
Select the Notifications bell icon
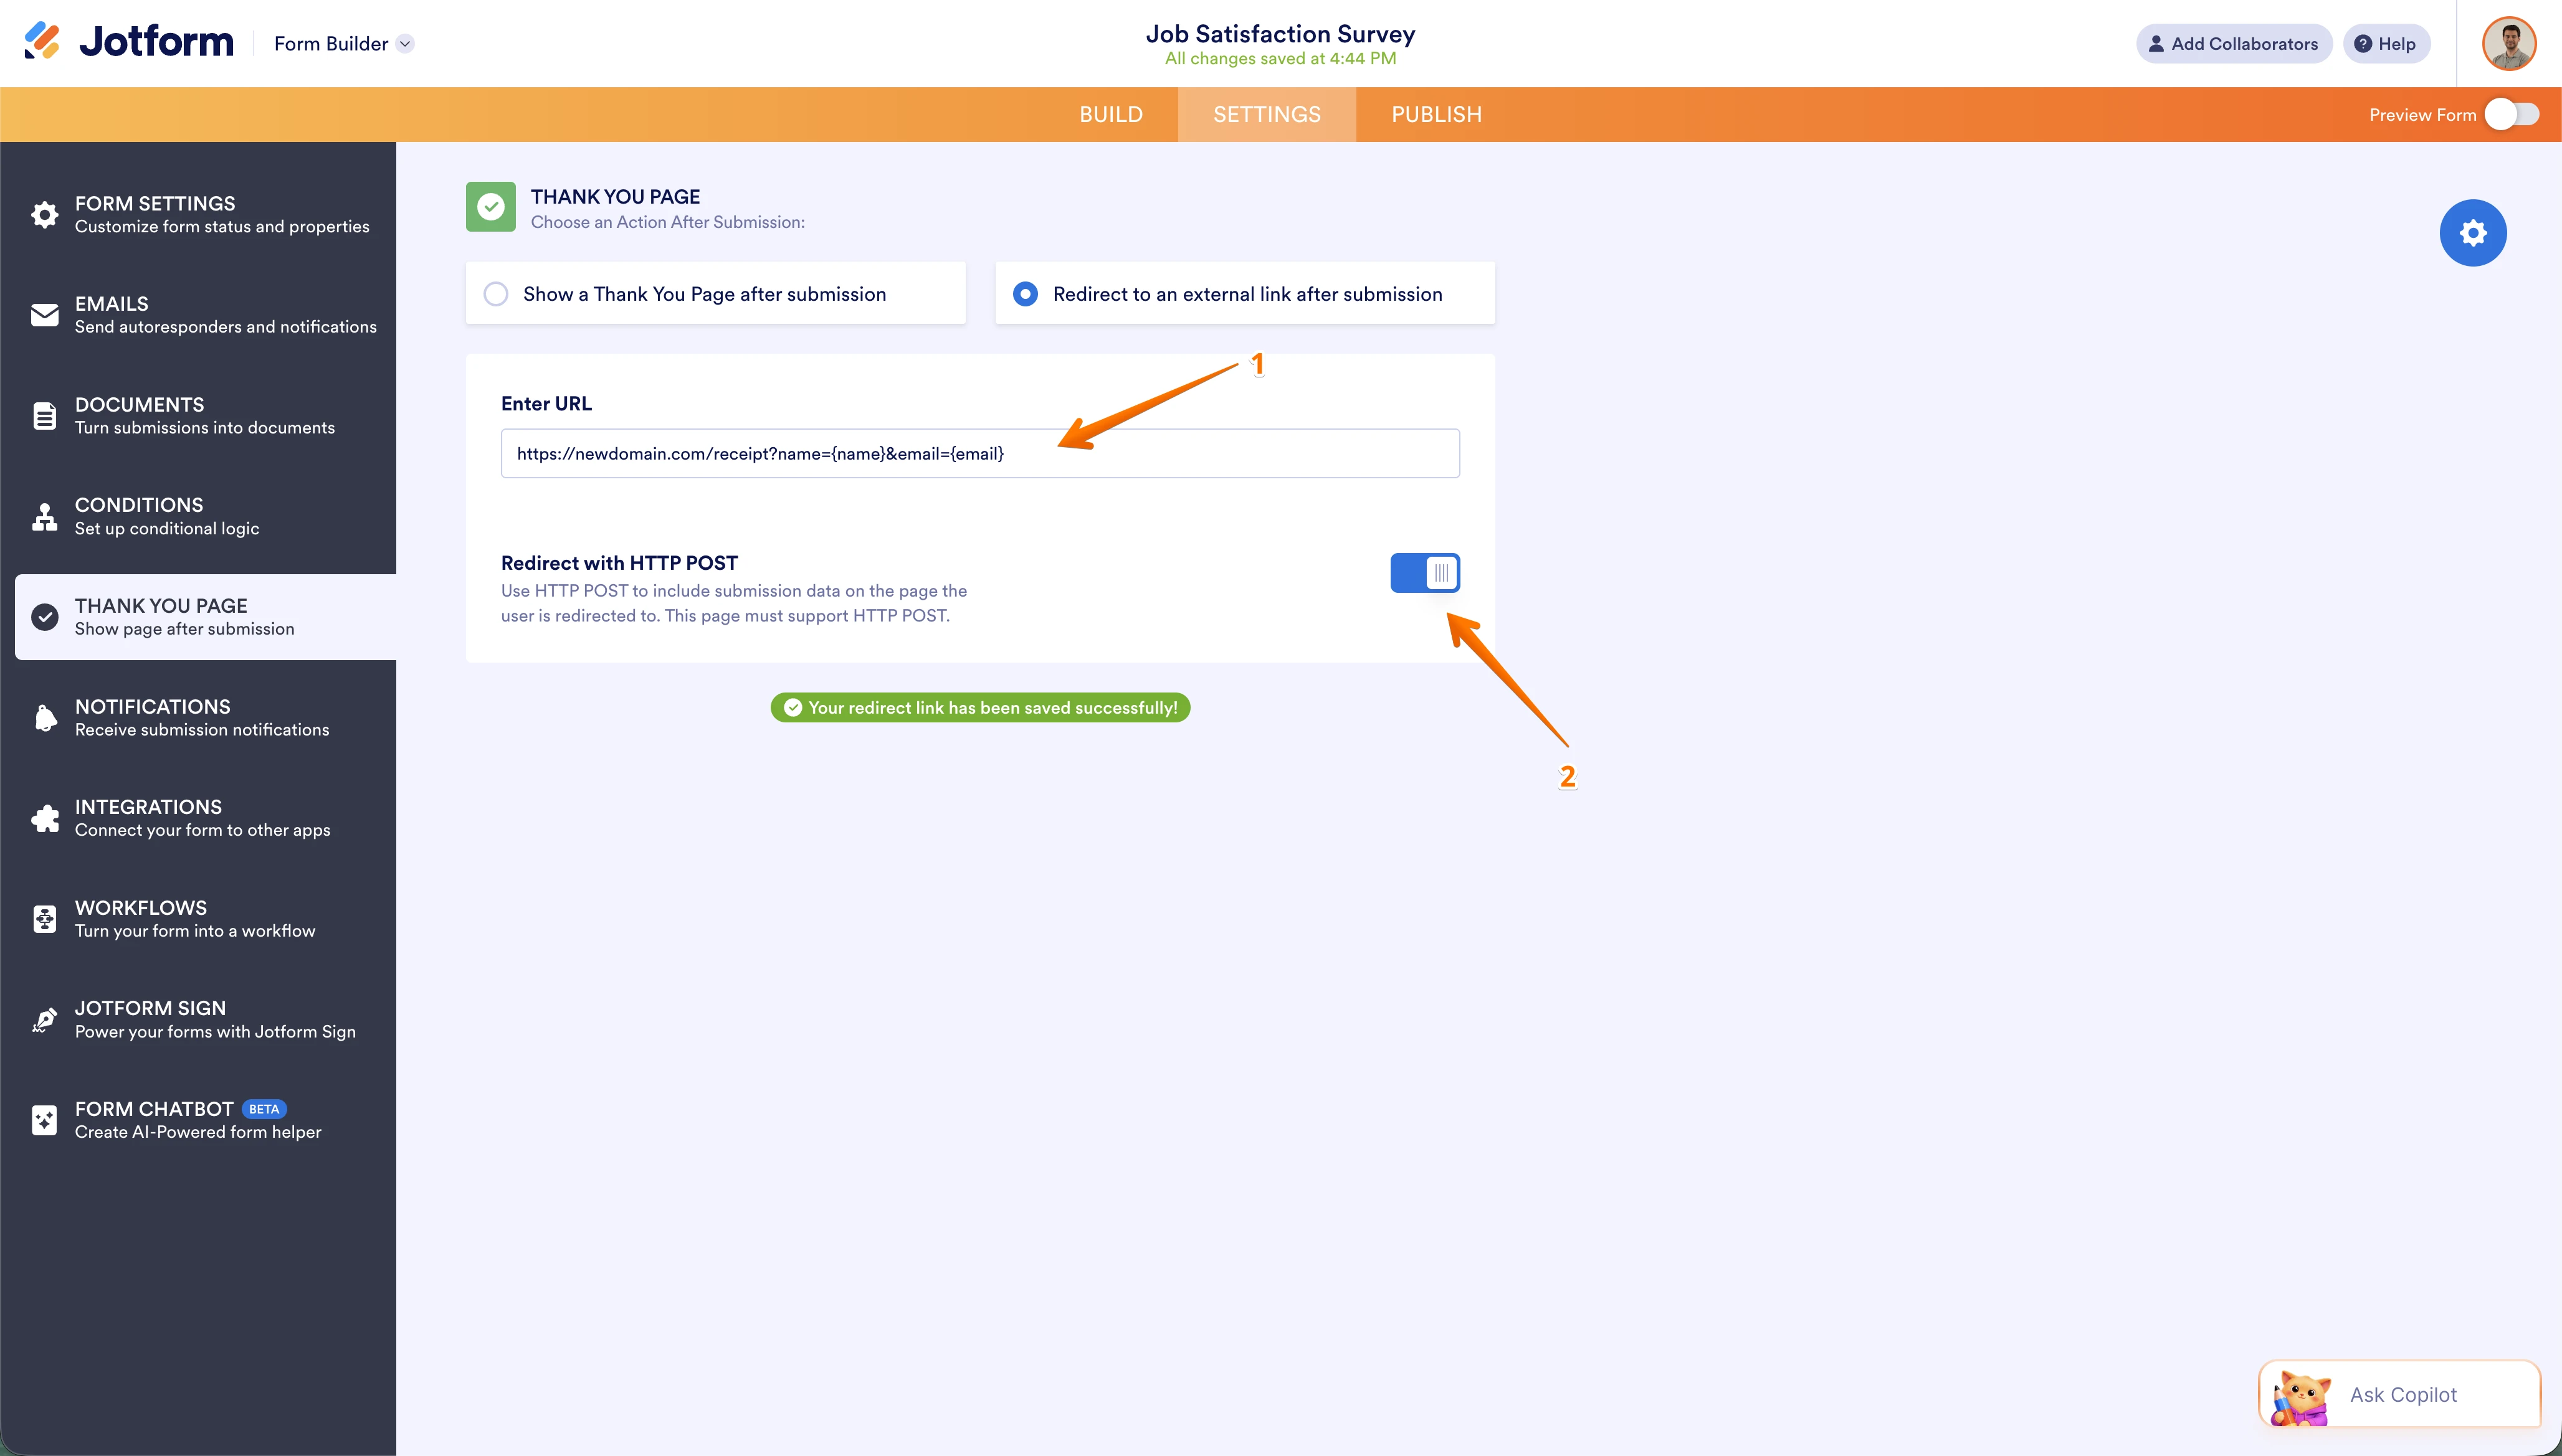(44, 716)
